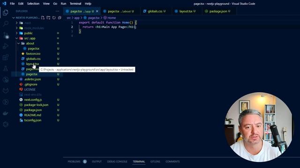Open the LICENSE file
Image resolution: width=300 pixels, height=168 pixels.
[30, 90]
